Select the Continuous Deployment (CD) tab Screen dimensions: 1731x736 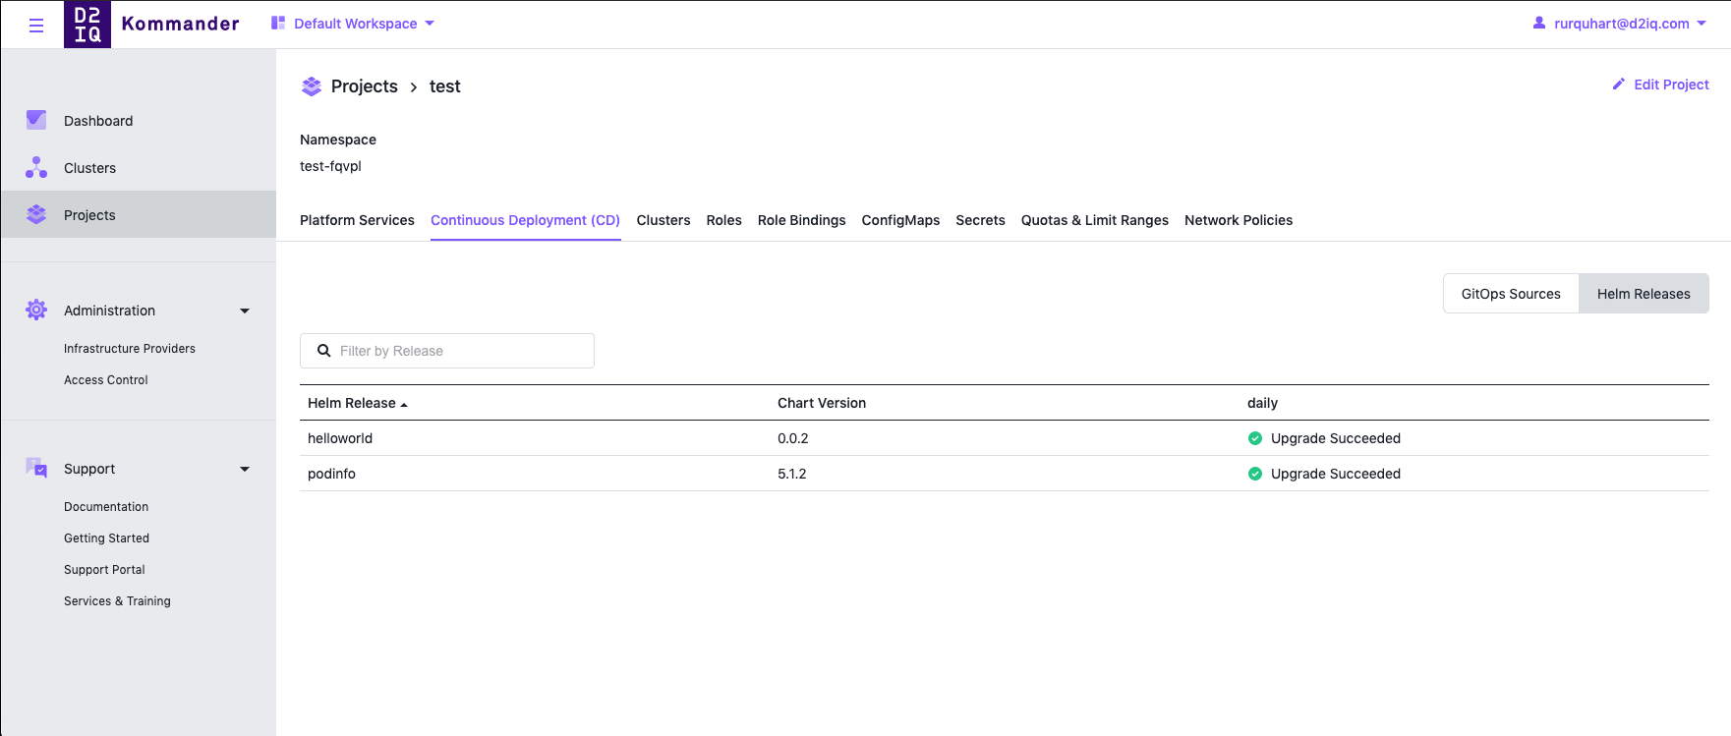click(525, 220)
